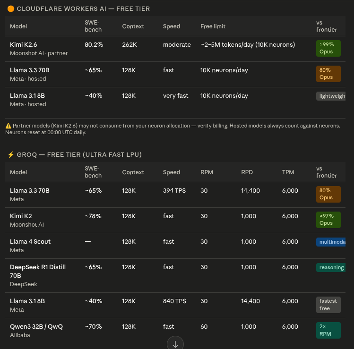Click the 262K context value
This screenshot has height=349, width=354.
point(130,45)
